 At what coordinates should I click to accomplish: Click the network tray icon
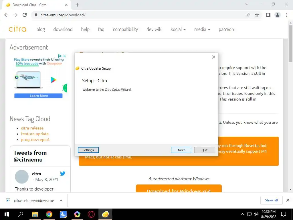pyautogui.click(x=249, y=214)
